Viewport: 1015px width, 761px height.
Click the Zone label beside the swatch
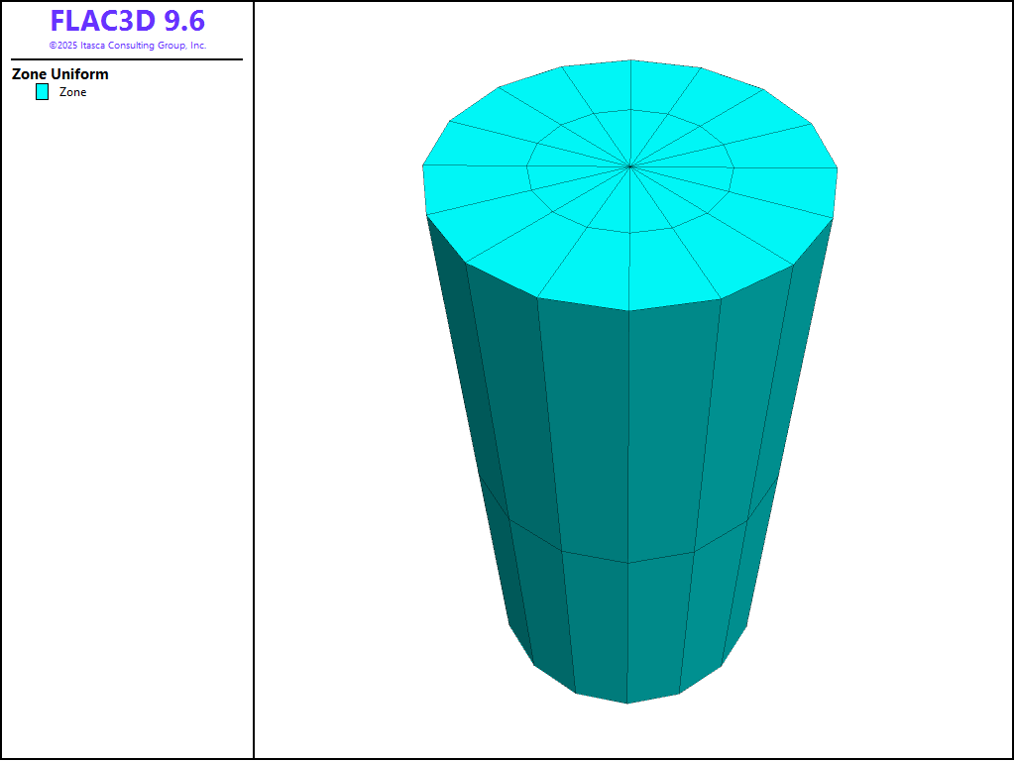72,92
